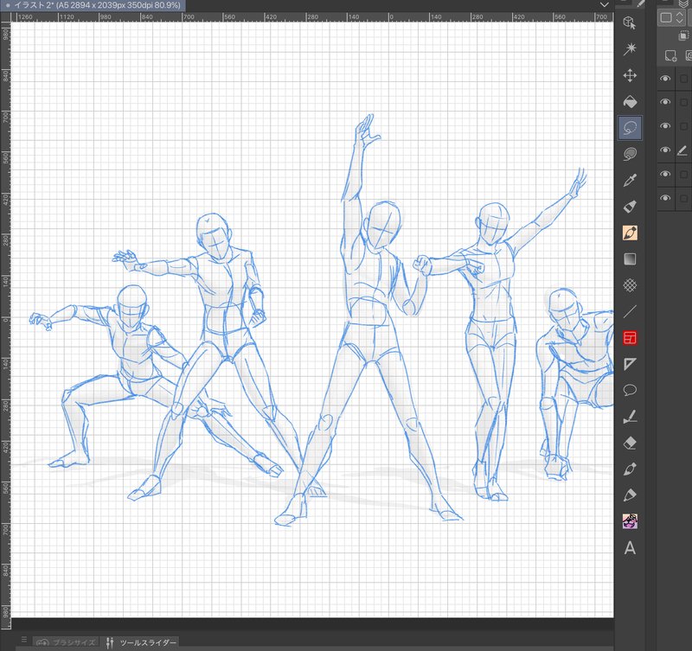Select the correct line tool
Image resolution: width=692 pixels, height=651 pixels.
(x=630, y=417)
